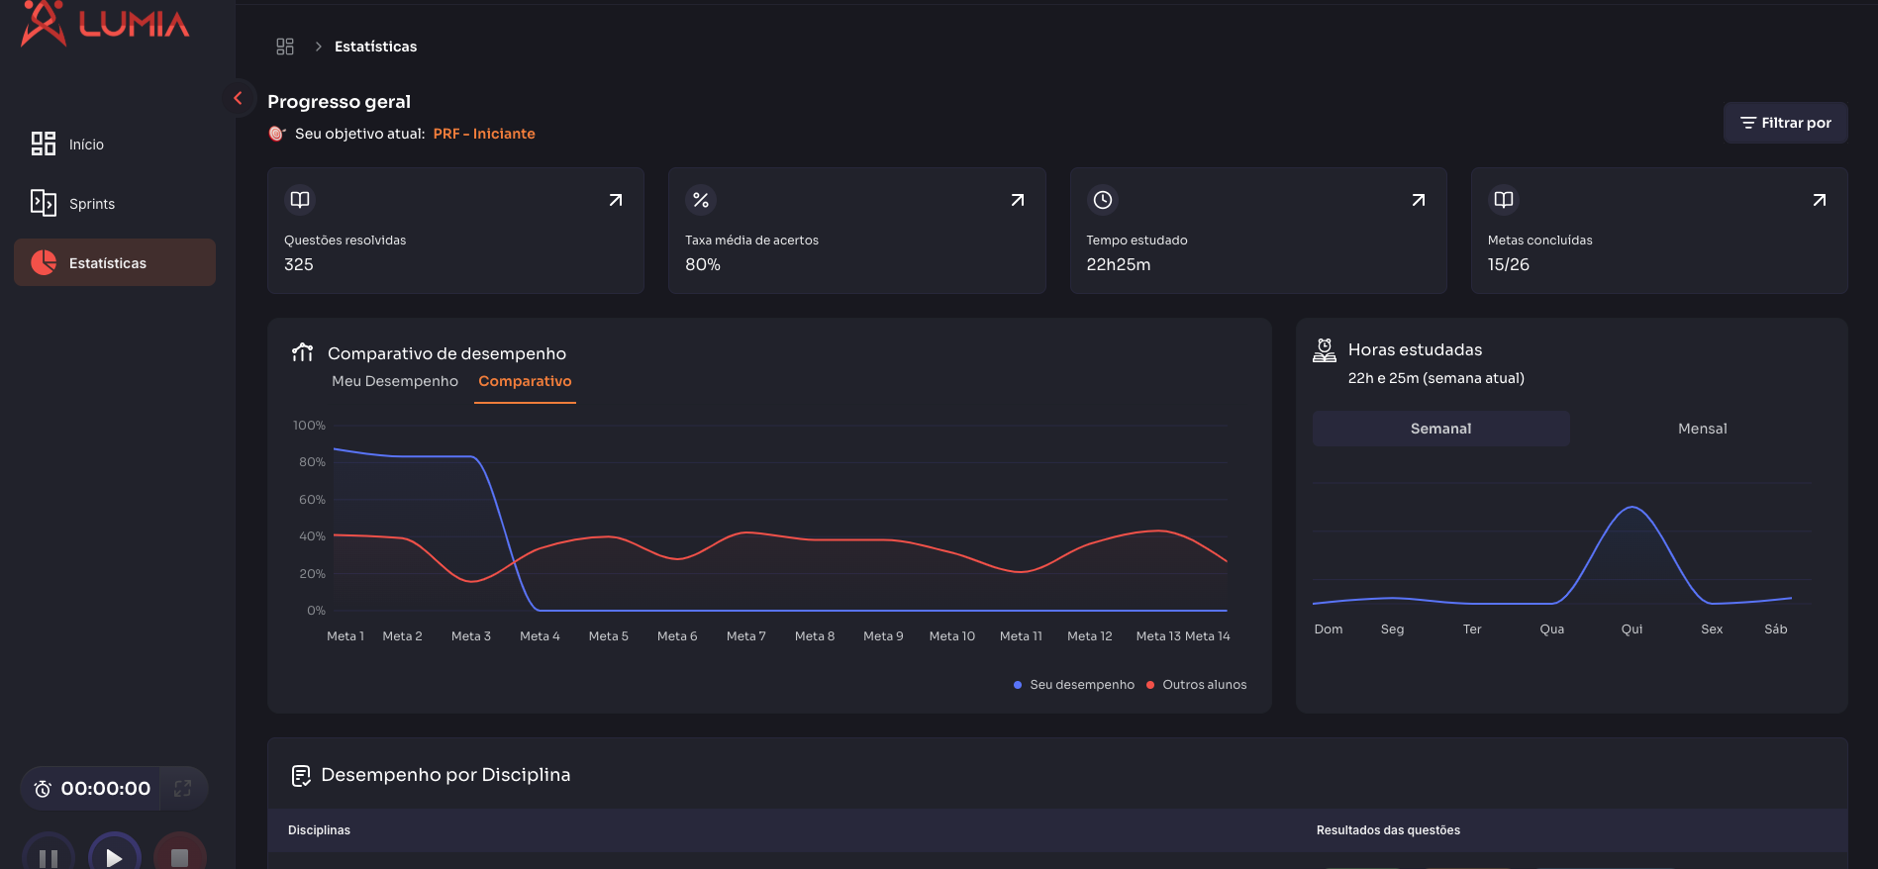Collapse the sidebar with red chevron

coord(238,98)
